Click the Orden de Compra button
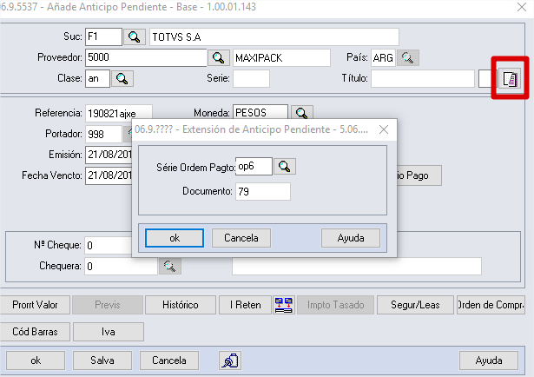The width and height of the screenshot is (534, 377). [x=491, y=305]
